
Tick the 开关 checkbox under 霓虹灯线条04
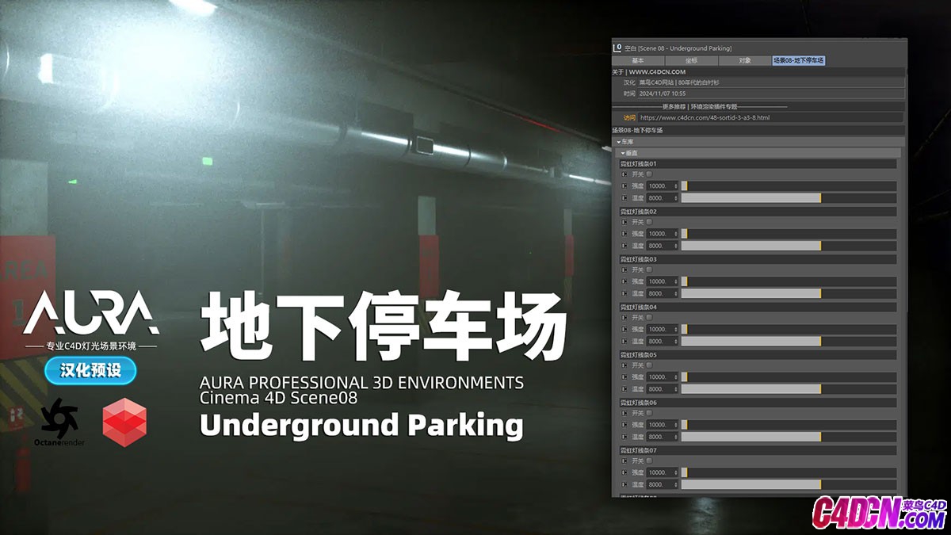650,317
